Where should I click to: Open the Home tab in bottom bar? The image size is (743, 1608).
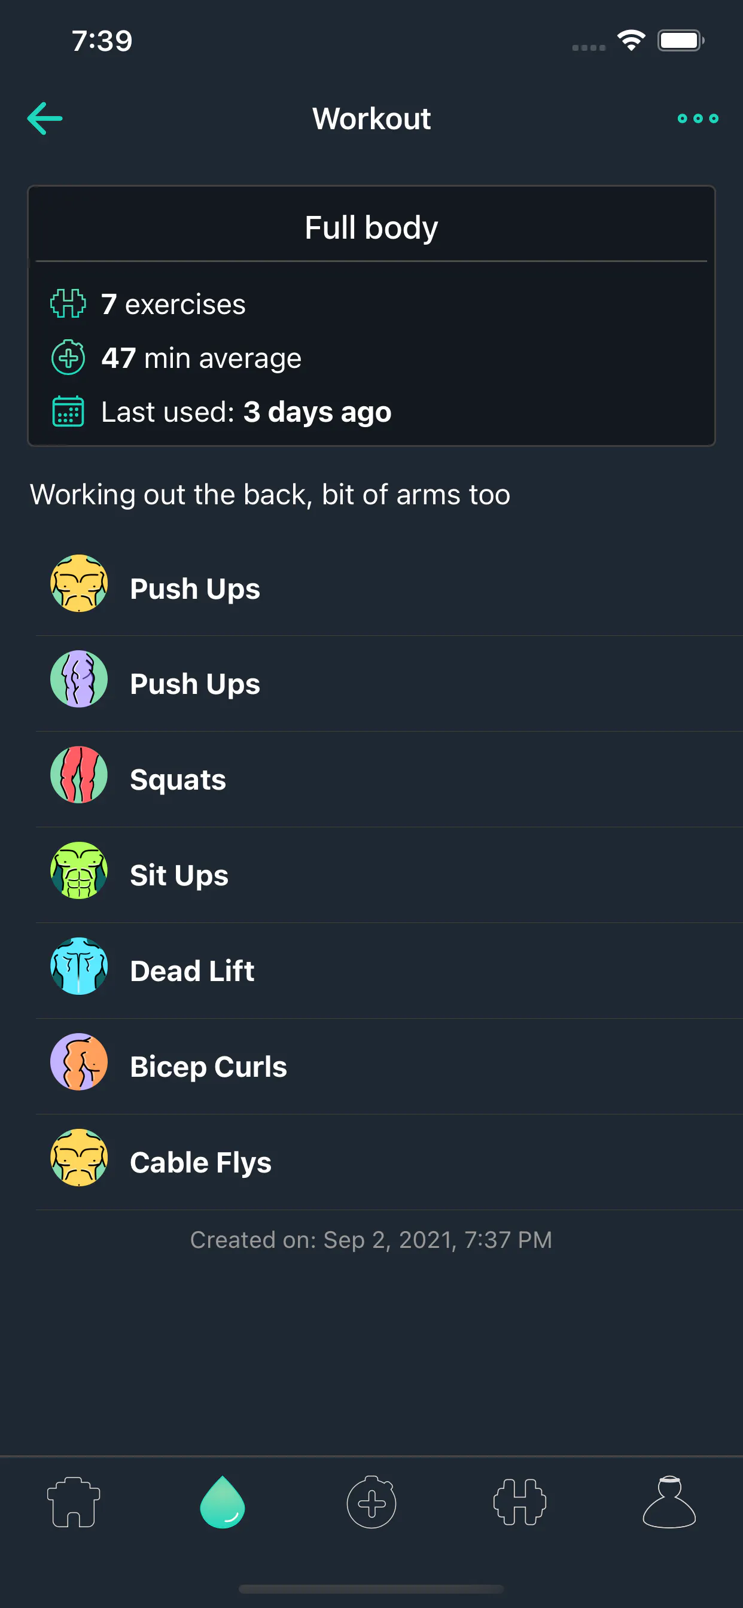[74, 1502]
